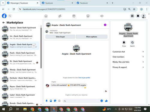Click the chat list scrollbar
Viewport: 150px width, 112px height.
41,48
